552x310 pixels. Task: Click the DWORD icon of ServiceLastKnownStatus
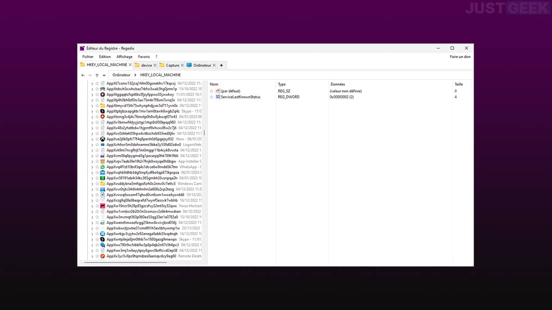pyautogui.click(x=218, y=97)
